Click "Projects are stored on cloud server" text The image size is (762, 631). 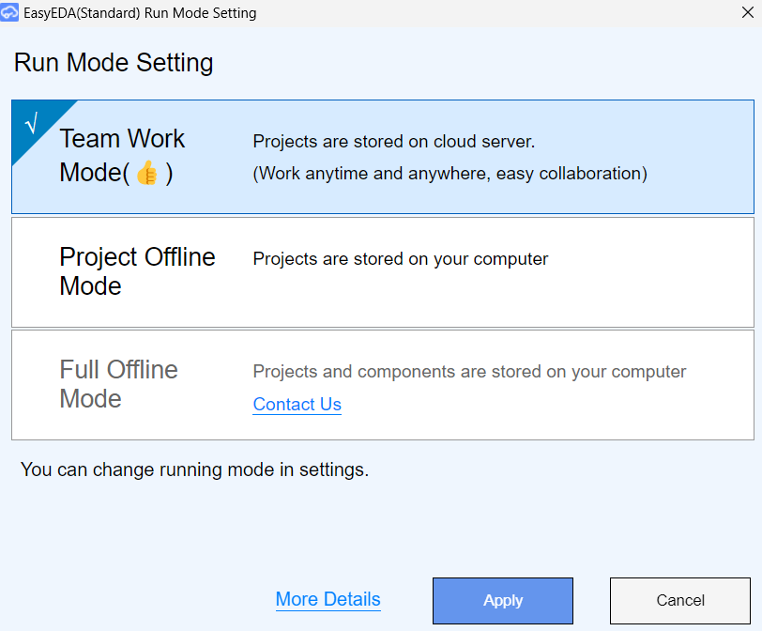point(393,143)
